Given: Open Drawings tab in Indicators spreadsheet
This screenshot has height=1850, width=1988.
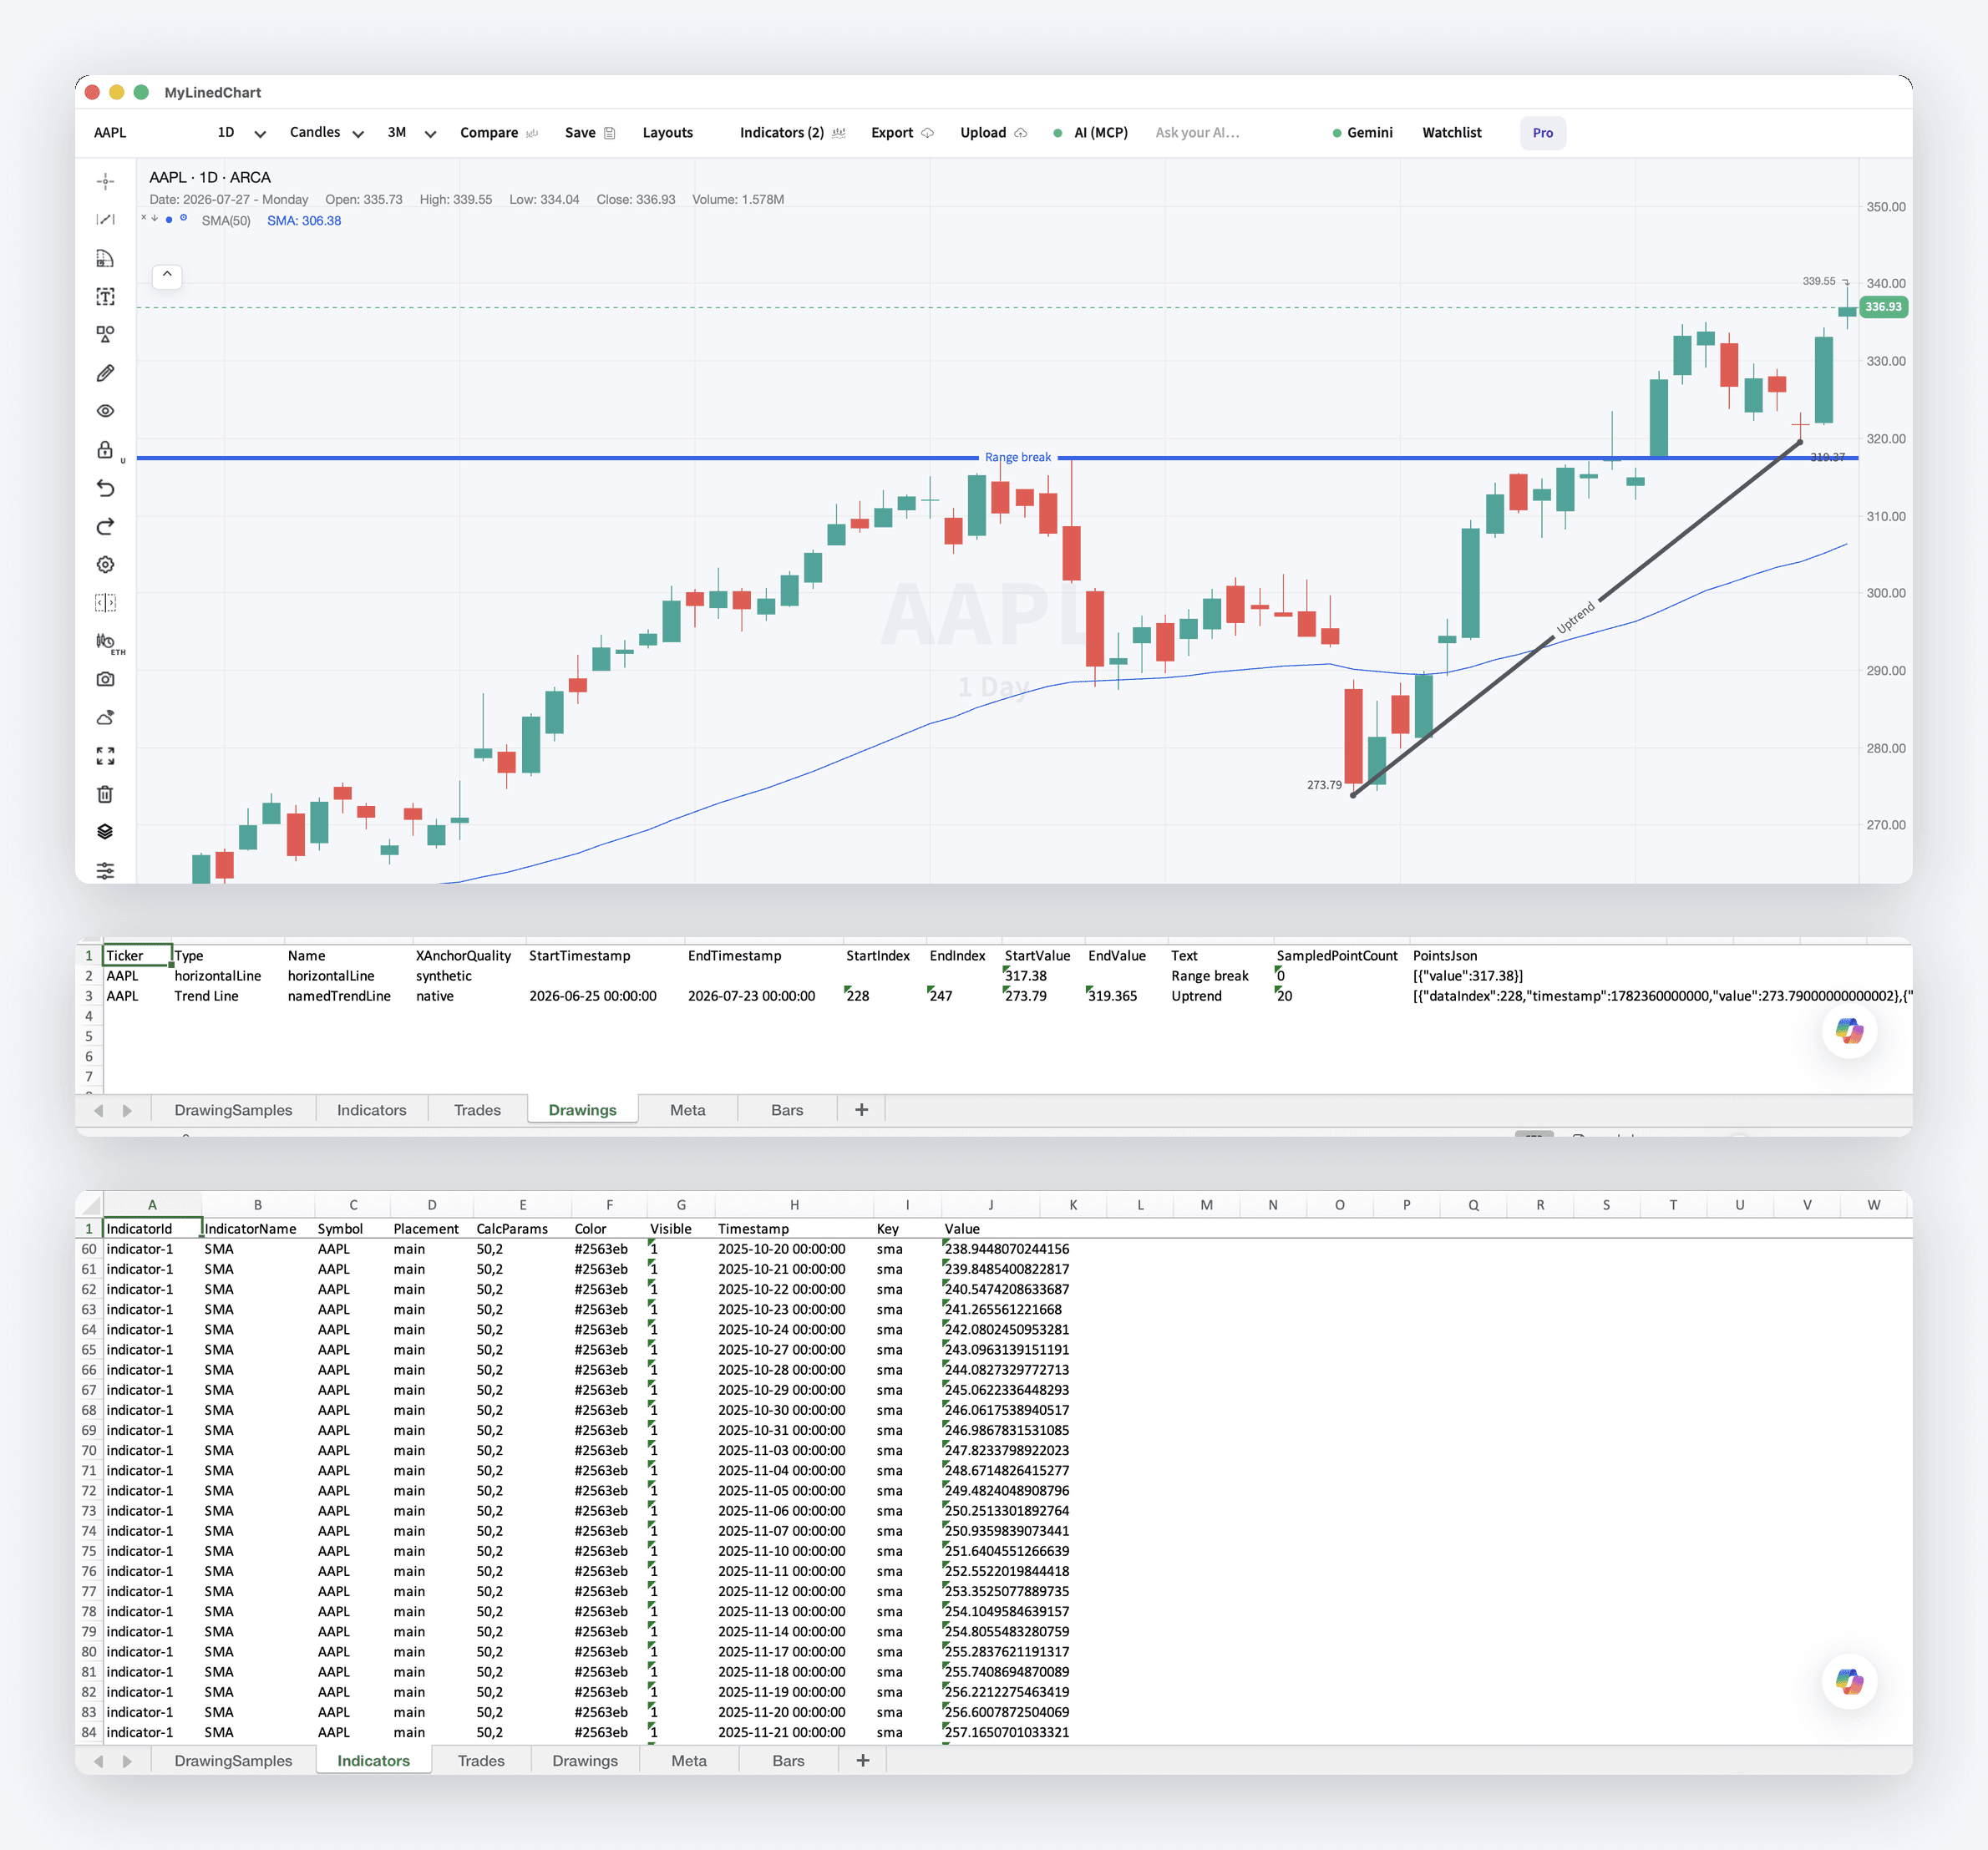Looking at the screenshot, I should (585, 1761).
